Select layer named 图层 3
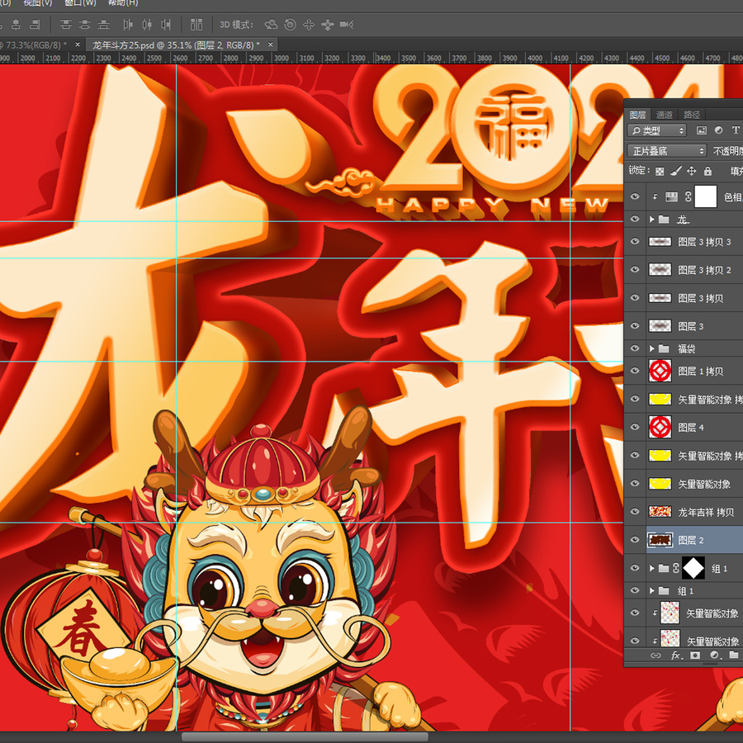The width and height of the screenshot is (743, 743). (691, 326)
